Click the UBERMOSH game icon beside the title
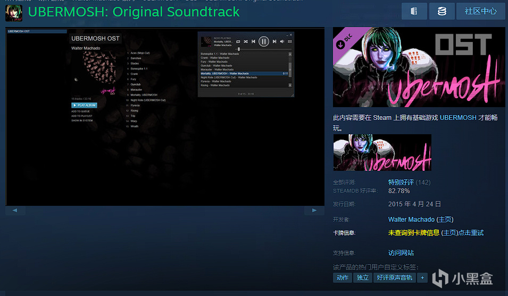The height and width of the screenshot is (296, 508). (x=14, y=13)
